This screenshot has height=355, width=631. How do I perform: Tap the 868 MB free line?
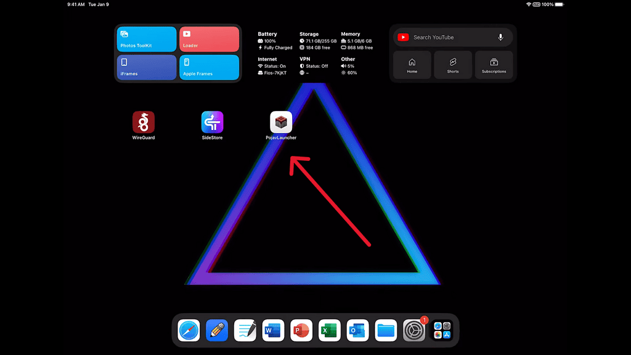pyautogui.click(x=360, y=47)
